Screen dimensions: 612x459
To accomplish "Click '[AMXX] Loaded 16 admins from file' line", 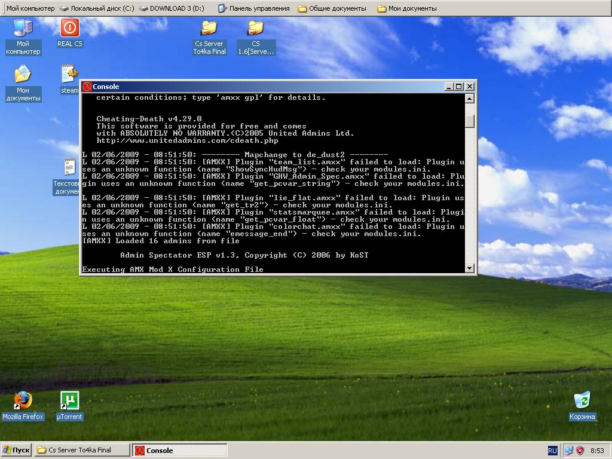I will pyautogui.click(x=161, y=241).
